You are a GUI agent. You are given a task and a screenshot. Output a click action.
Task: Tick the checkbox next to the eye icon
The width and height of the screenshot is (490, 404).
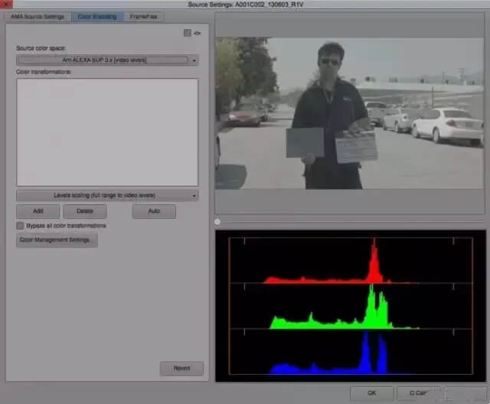pos(187,33)
